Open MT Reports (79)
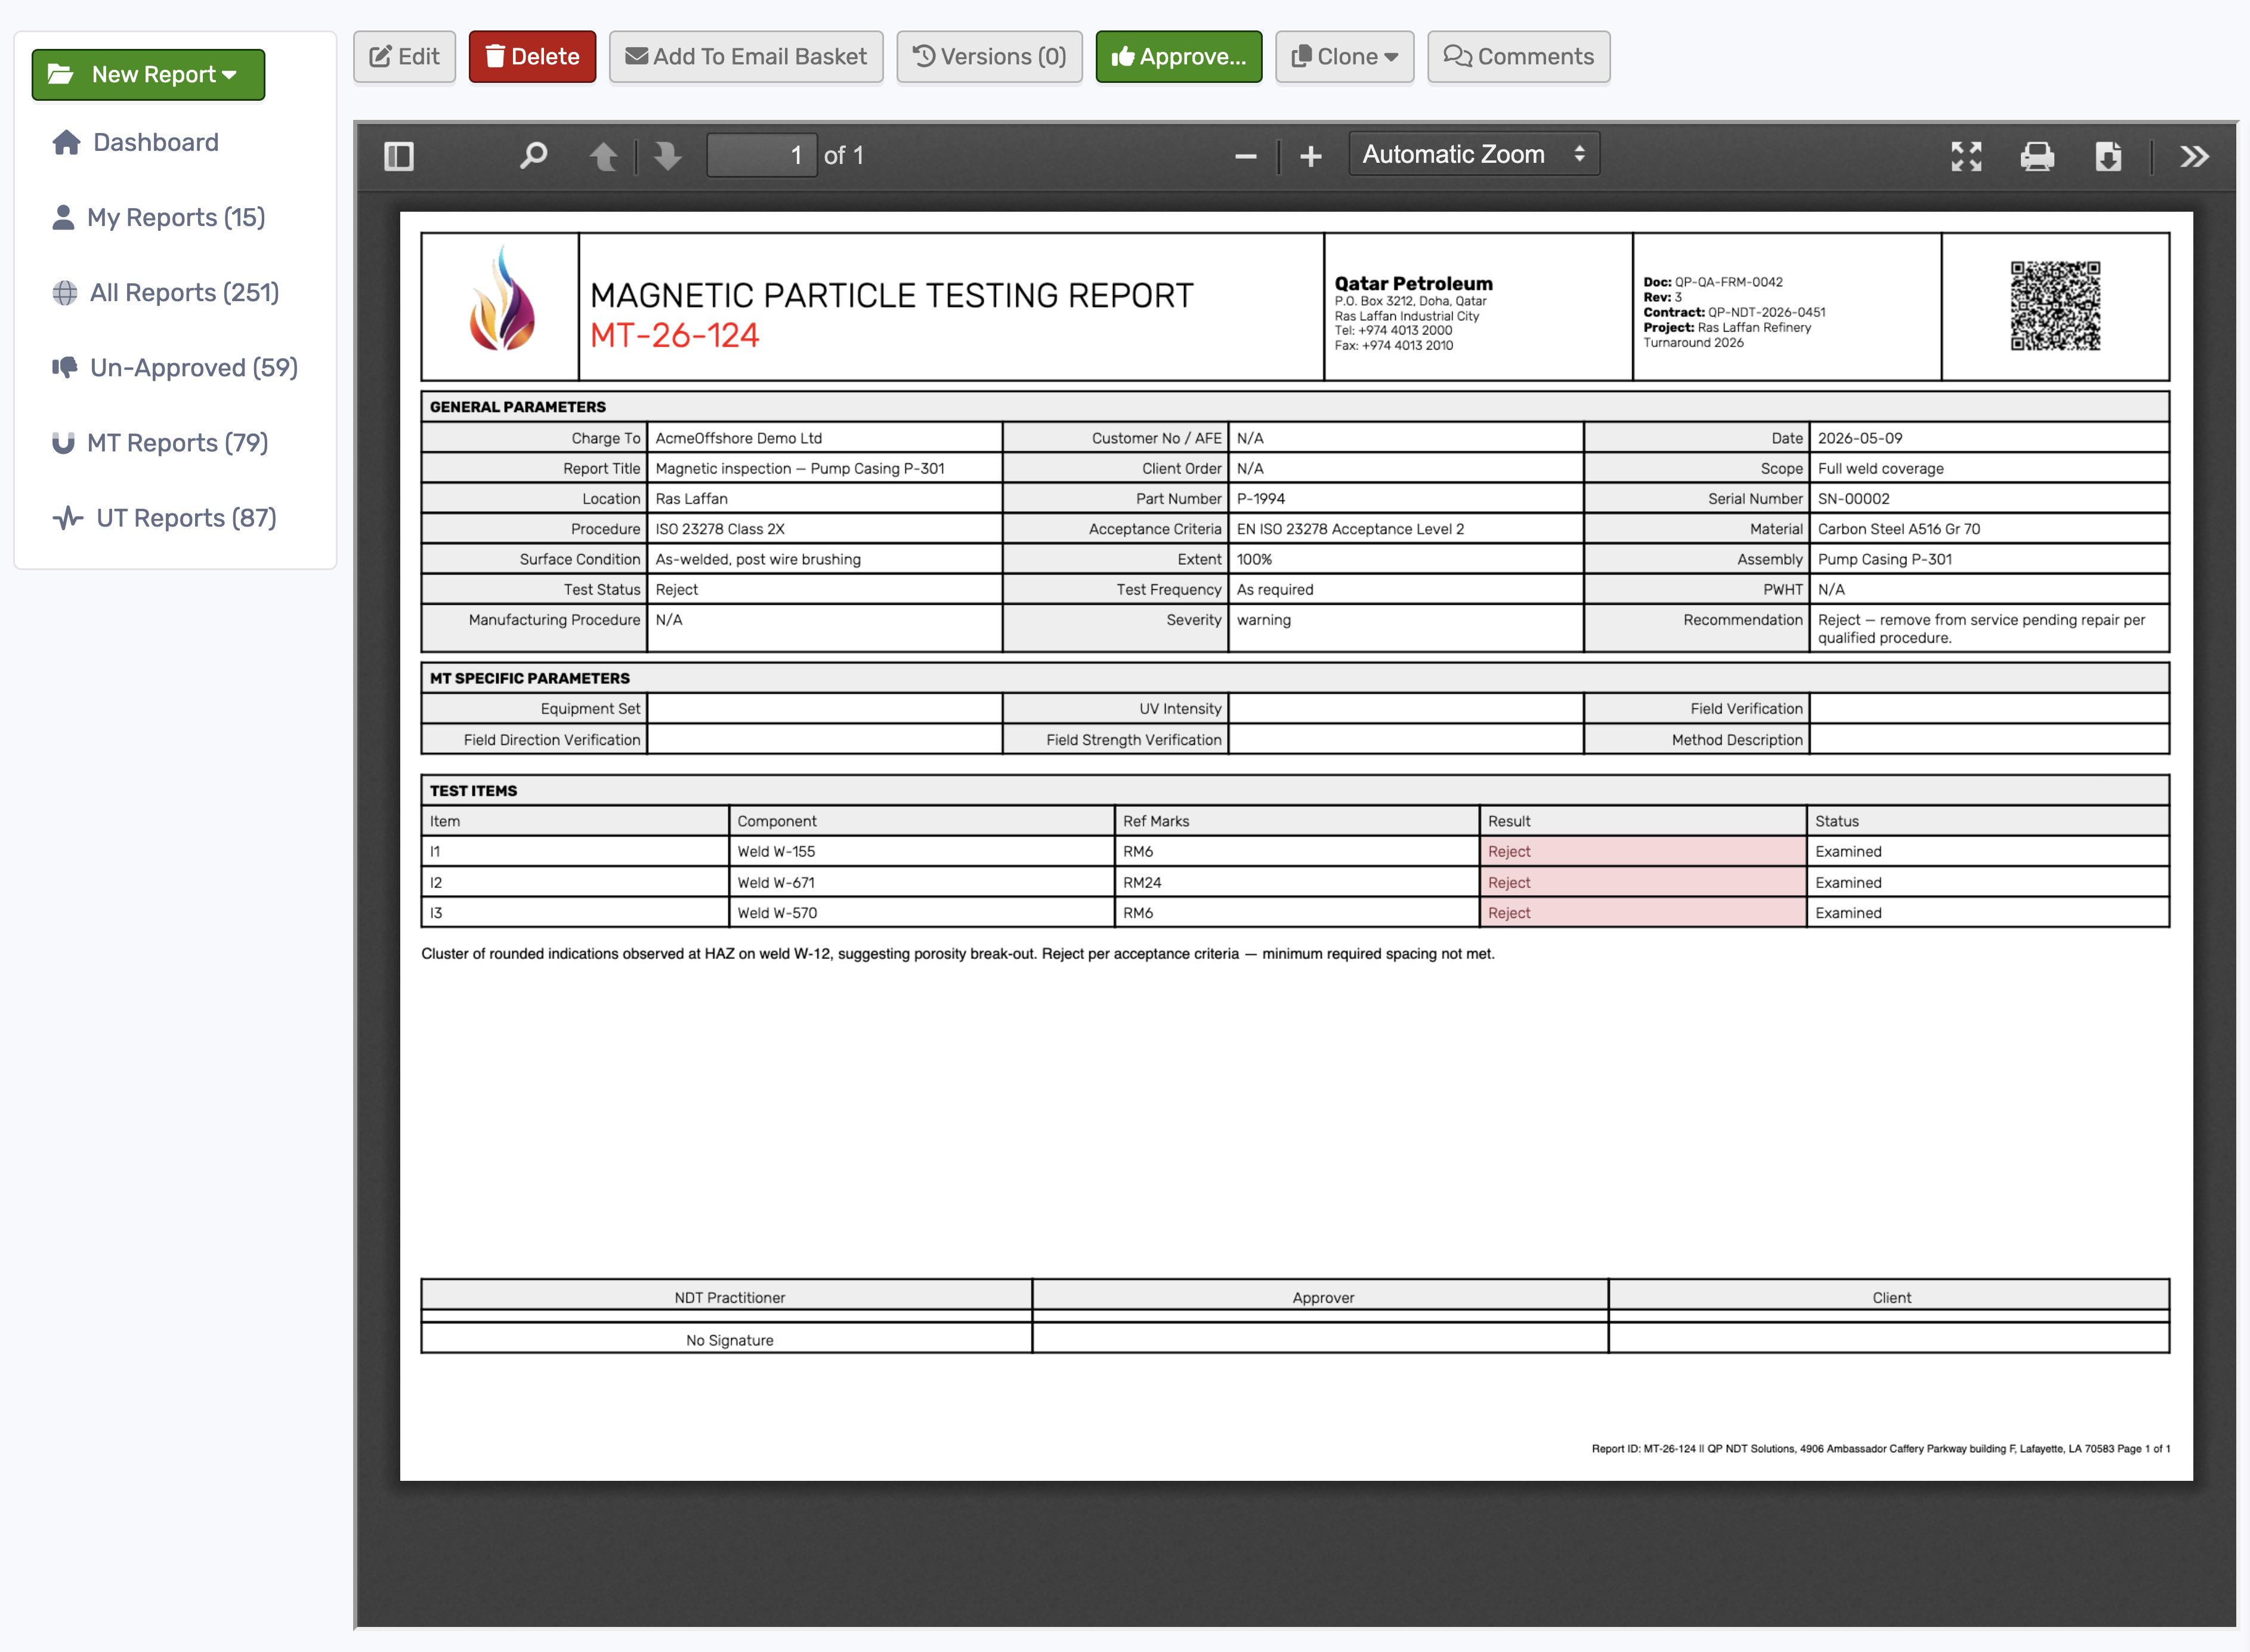This screenshot has height=1652, width=2250. coord(160,442)
